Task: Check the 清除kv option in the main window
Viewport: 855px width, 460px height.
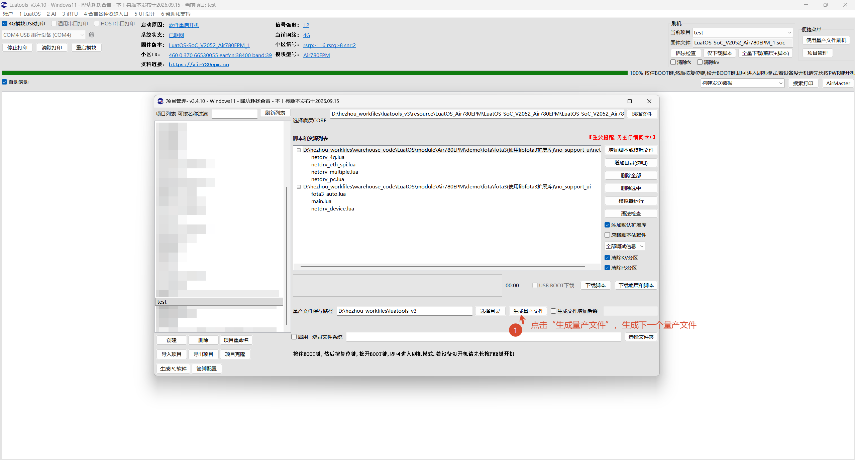Action: tap(700, 62)
